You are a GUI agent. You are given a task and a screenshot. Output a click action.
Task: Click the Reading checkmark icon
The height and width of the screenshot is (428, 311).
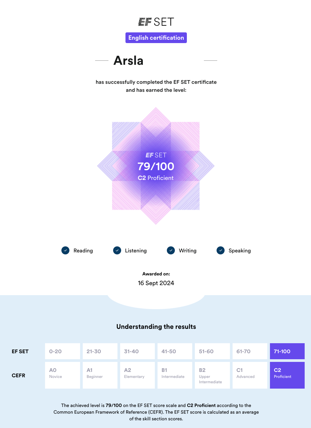65,250
